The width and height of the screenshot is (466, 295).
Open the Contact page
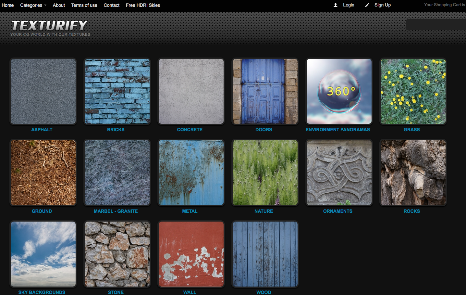point(112,5)
